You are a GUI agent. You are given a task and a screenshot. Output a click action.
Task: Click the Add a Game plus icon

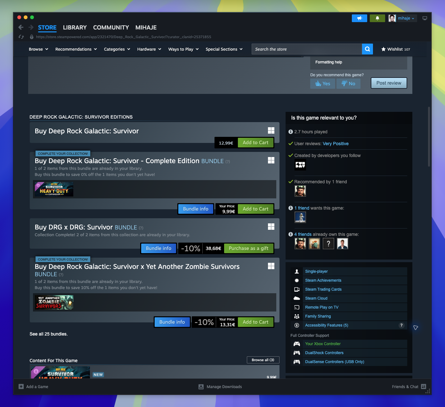coord(21,387)
